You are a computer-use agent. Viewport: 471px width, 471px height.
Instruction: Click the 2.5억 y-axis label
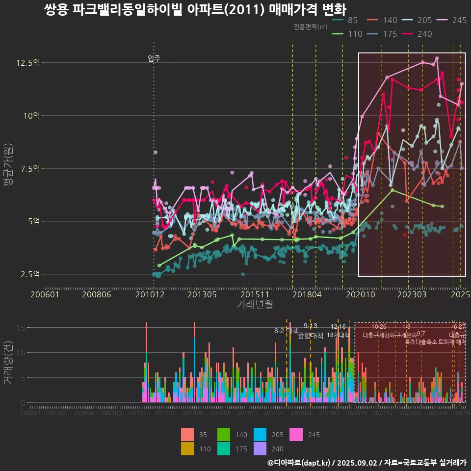pos(30,274)
